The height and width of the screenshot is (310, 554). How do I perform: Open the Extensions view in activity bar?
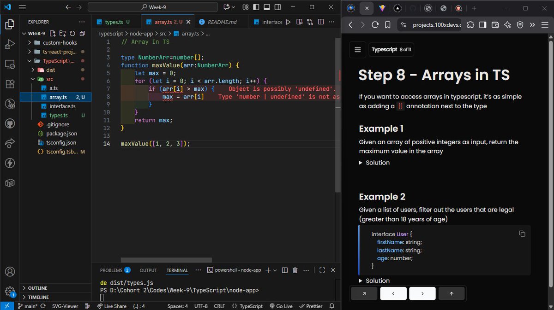pyautogui.click(x=10, y=84)
